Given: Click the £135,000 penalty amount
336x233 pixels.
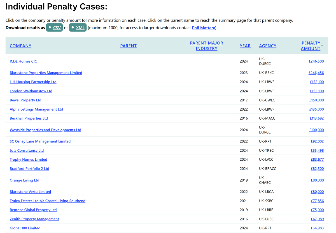Looking at the screenshot, I should pyautogui.click(x=316, y=109).
